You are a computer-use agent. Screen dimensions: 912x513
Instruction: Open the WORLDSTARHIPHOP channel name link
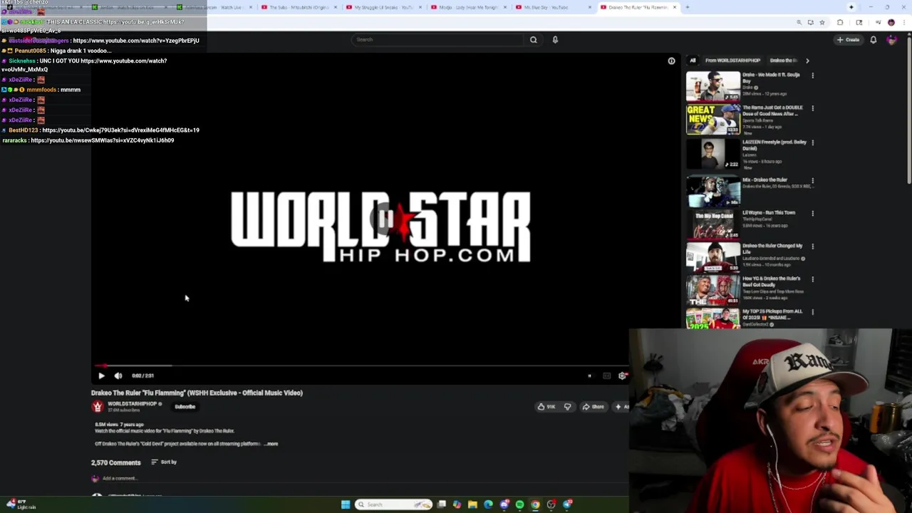pyautogui.click(x=132, y=404)
